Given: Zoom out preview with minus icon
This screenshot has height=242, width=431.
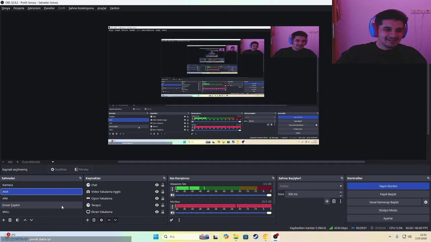Looking at the screenshot, I should [x=3, y=162].
